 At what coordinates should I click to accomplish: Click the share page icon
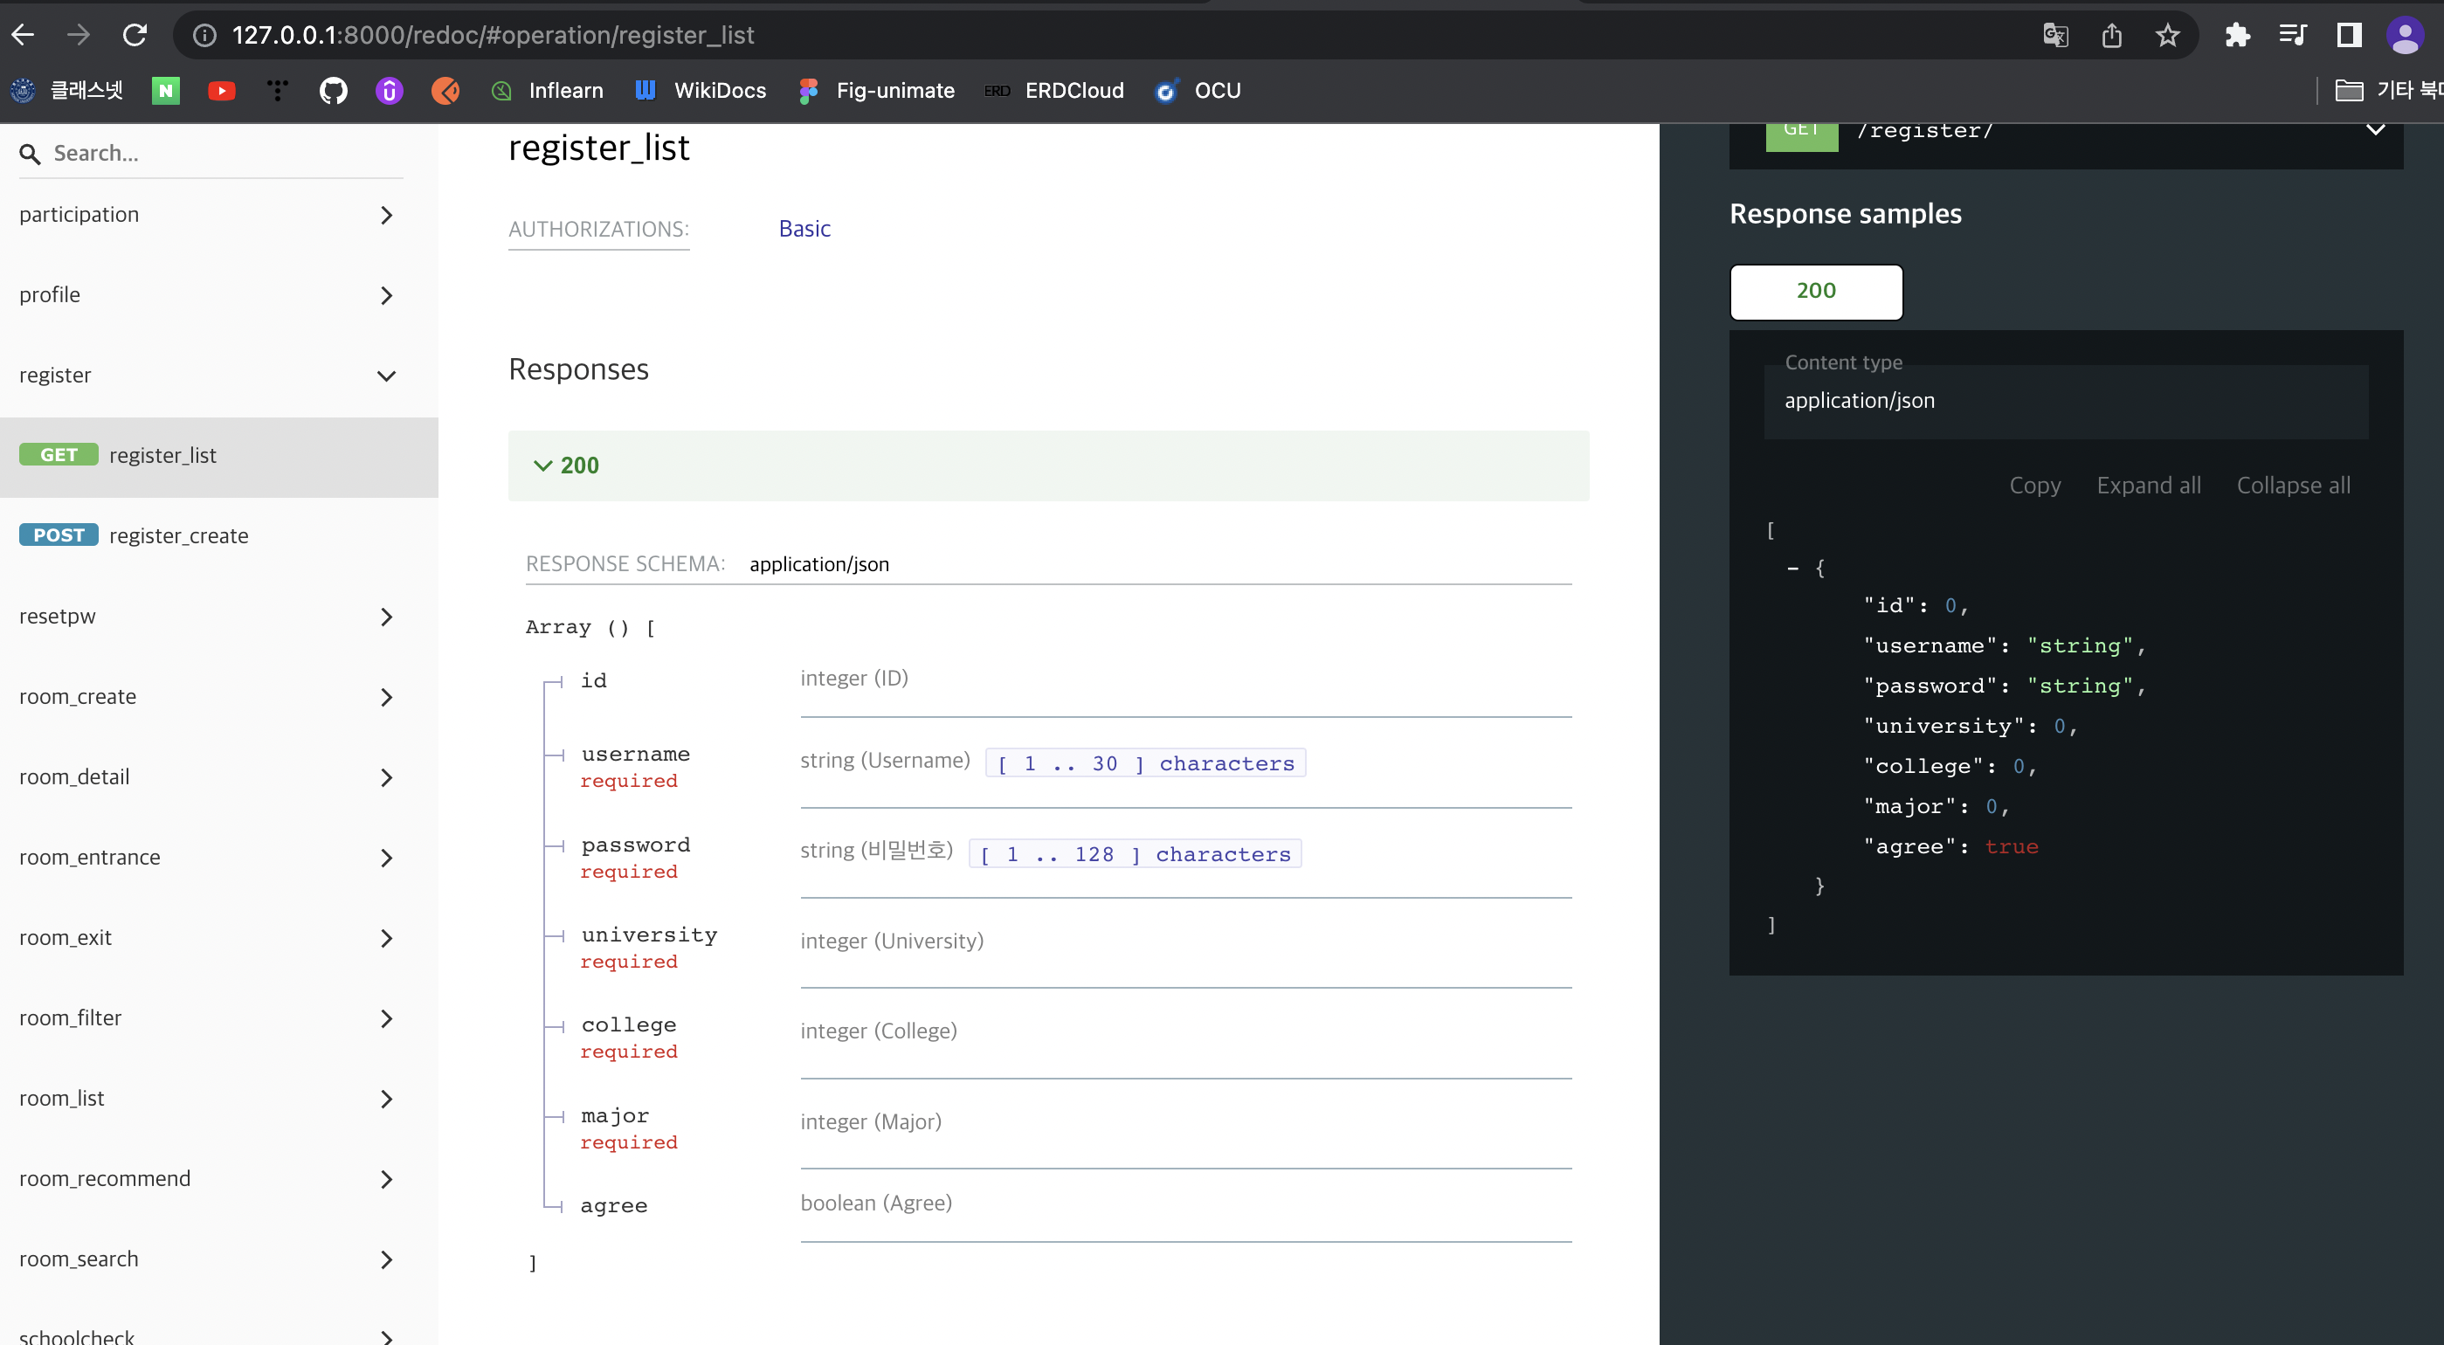[2111, 35]
